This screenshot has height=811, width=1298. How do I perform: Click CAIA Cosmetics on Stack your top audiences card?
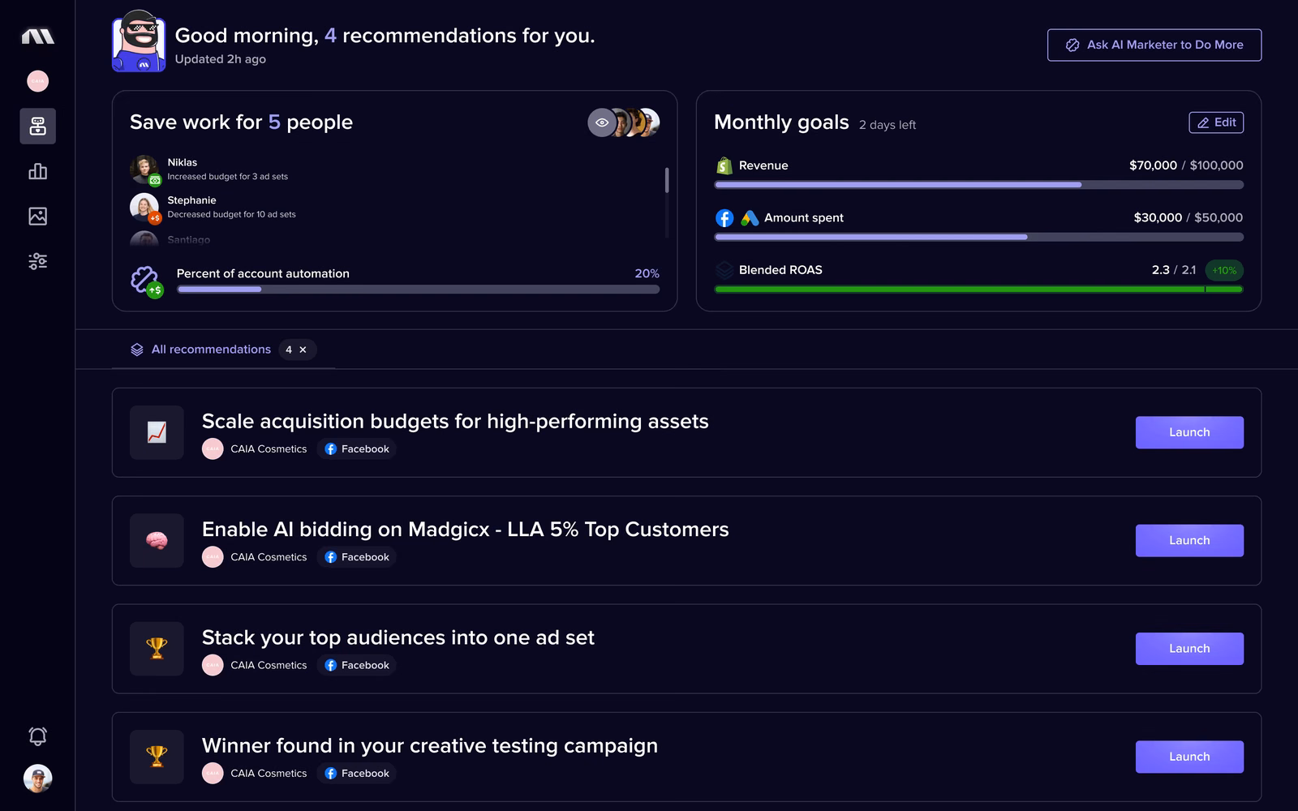pyautogui.click(x=255, y=665)
